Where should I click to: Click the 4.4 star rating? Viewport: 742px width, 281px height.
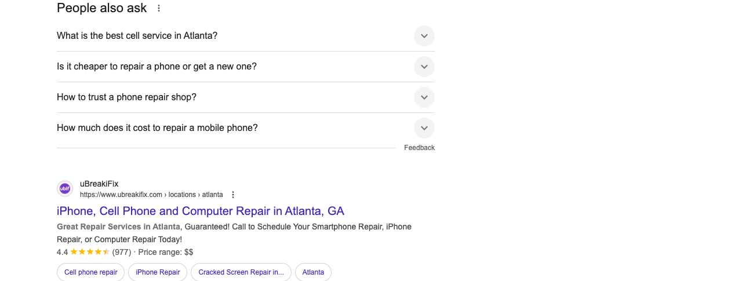83,252
